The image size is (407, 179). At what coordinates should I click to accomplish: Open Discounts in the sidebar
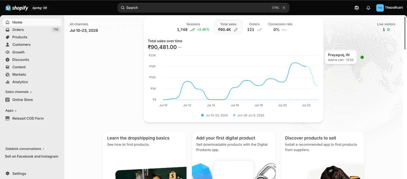[x=32, y=60]
